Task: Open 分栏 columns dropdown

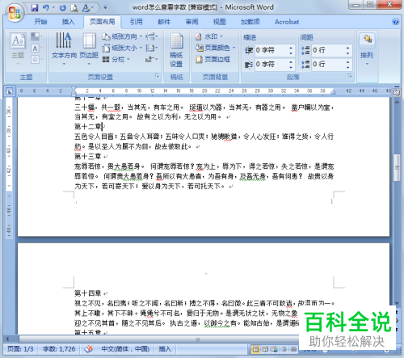Action: click(116, 59)
